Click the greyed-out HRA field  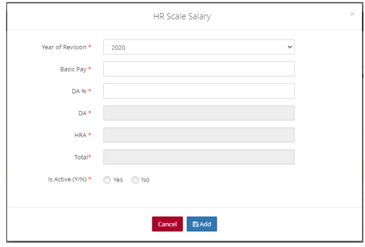click(x=199, y=135)
